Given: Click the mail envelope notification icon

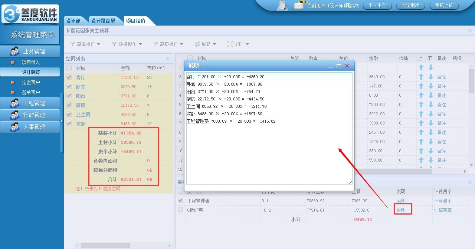Looking at the screenshot, I should 299,5.
